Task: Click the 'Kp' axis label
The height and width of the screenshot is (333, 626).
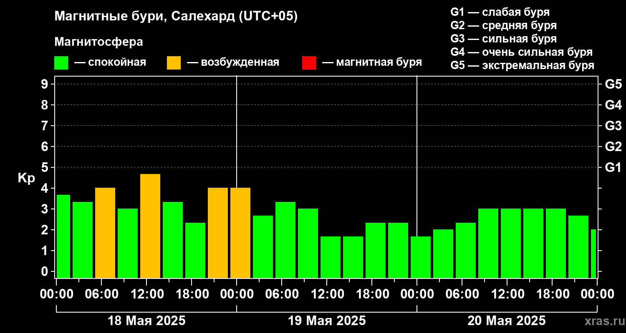Action: pyautogui.click(x=26, y=178)
